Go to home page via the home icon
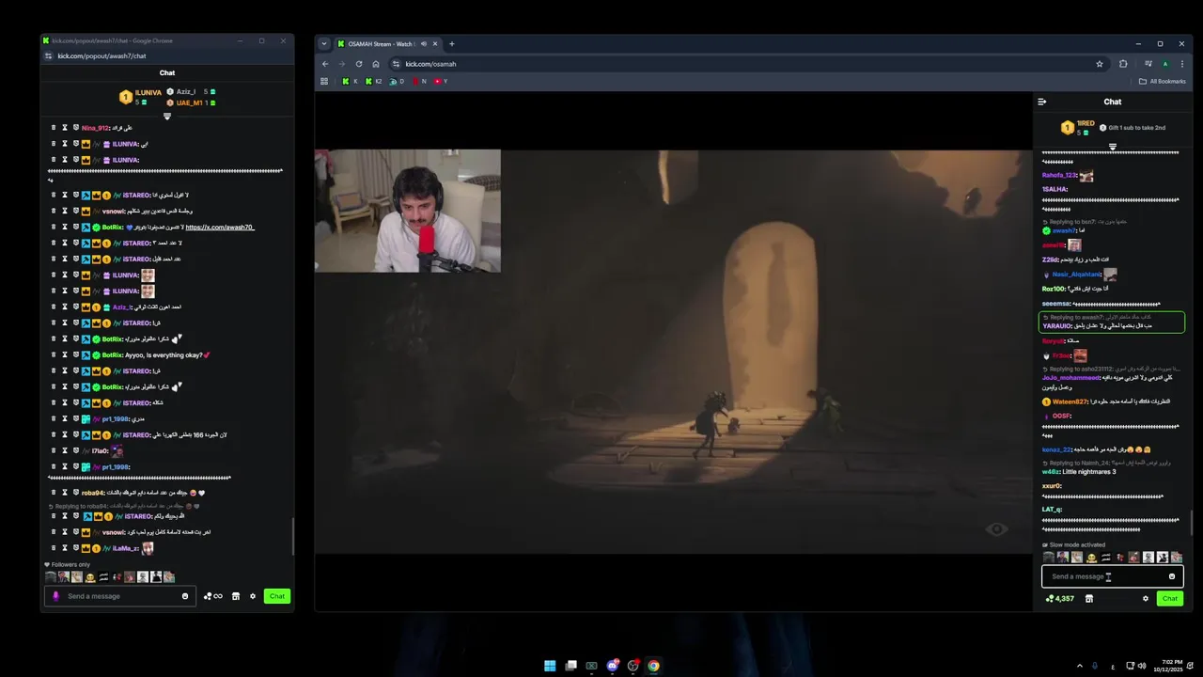The height and width of the screenshot is (677, 1203). pos(376,64)
